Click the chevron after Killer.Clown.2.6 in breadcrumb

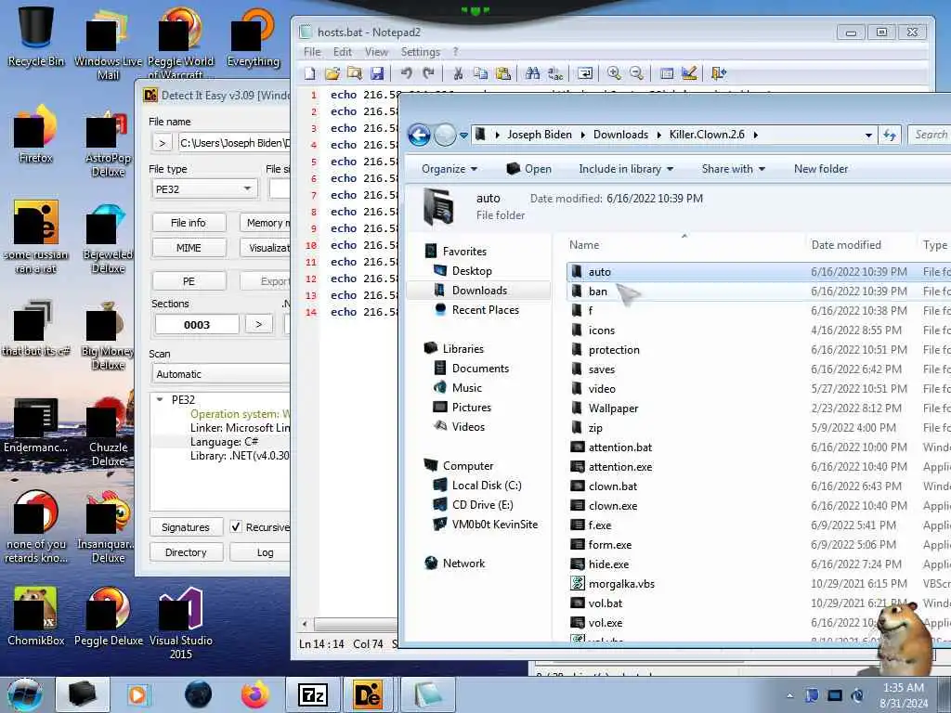[x=756, y=135]
